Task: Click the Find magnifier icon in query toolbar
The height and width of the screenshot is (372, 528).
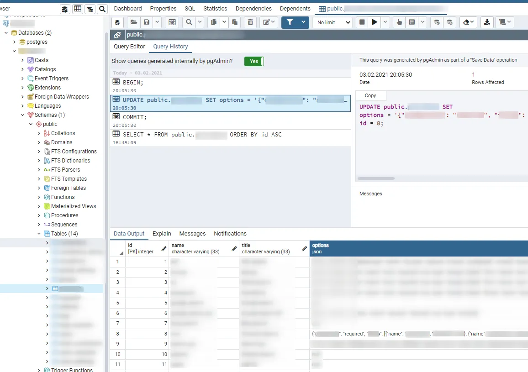Action: [189, 22]
